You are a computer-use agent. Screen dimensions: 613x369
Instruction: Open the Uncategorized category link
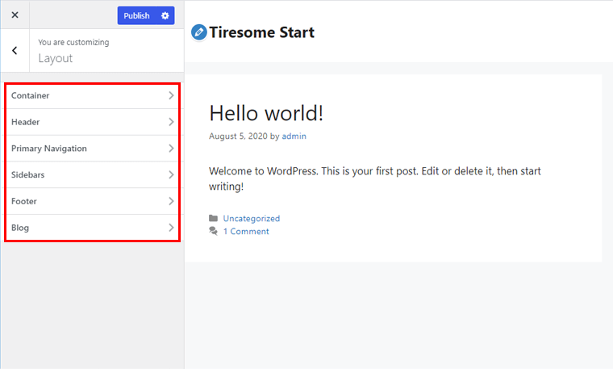pos(252,218)
